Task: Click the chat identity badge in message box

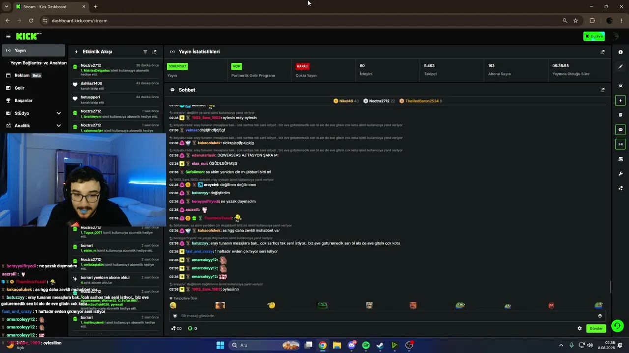Action: tap(175, 316)
